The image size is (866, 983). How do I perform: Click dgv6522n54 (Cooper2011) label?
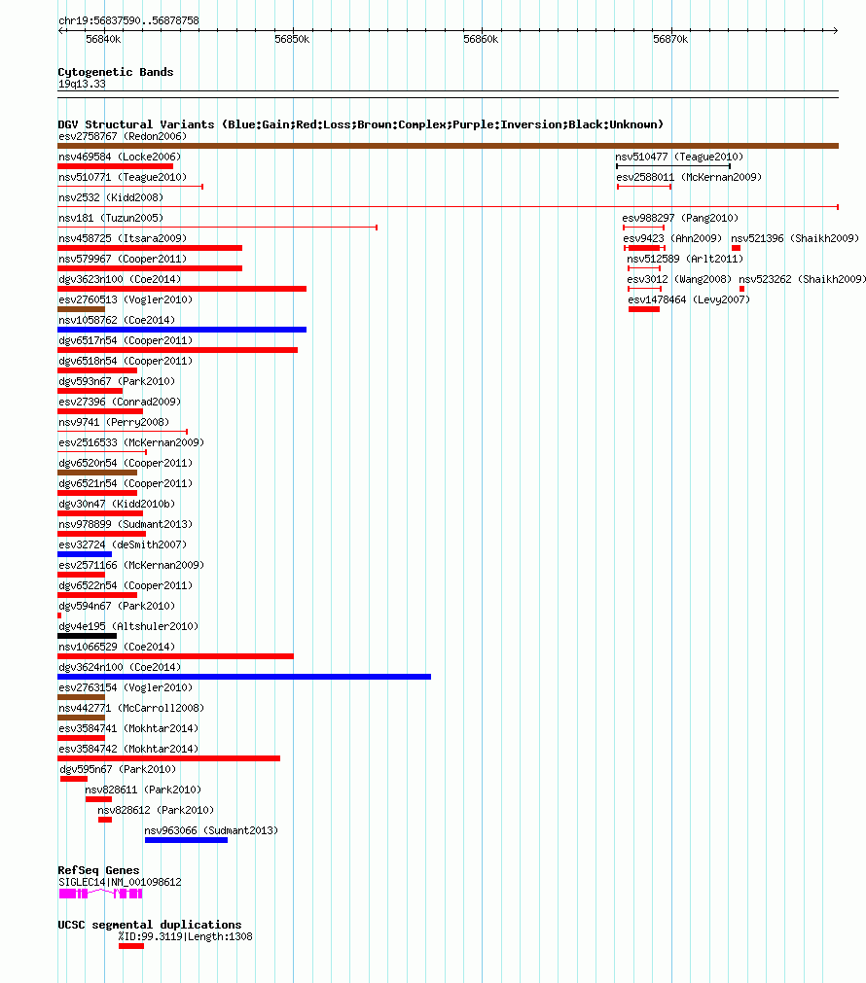[126, 585]
